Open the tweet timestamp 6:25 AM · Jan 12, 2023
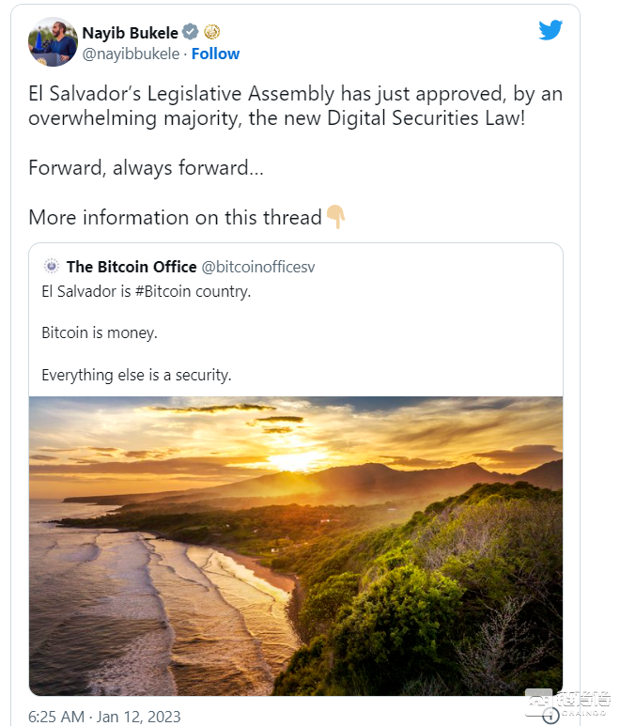This screenshot has height=726, width=620. (x=104, y=717)
